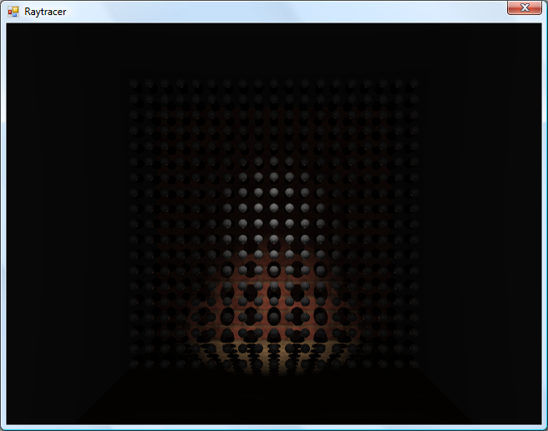Click the bottom-left corner sphere of the grid

[x=134, y=364]
